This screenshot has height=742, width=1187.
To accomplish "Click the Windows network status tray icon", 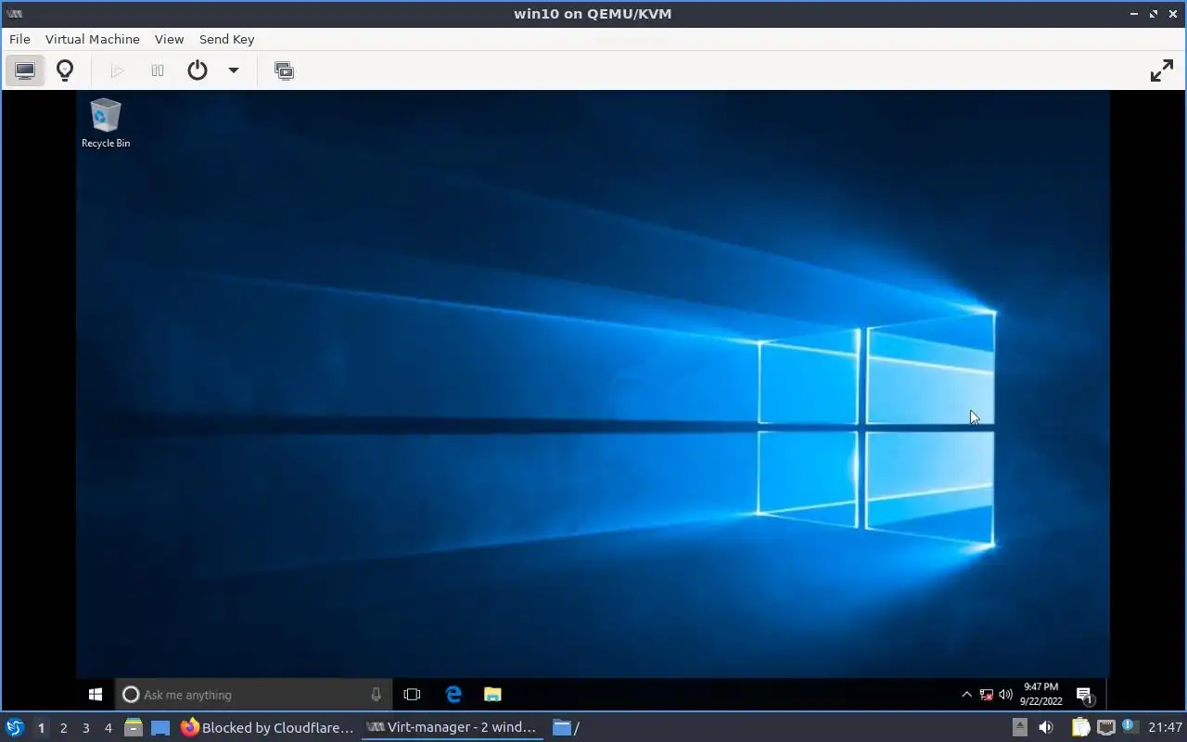I will (986, 694).
